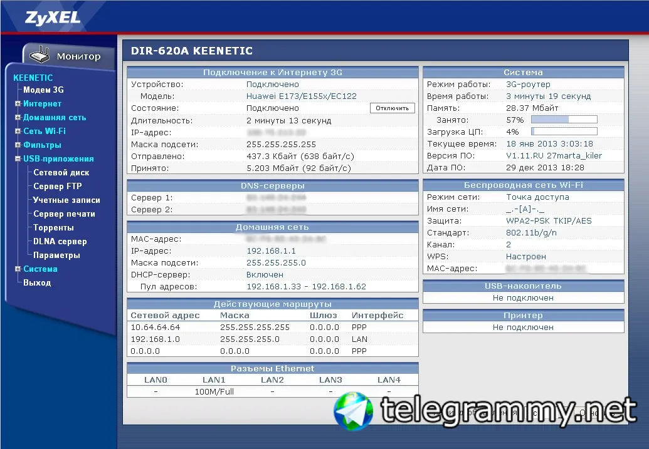Click the home network IP 192.168.1.1
649x449 pixels.
click(271, 251)
